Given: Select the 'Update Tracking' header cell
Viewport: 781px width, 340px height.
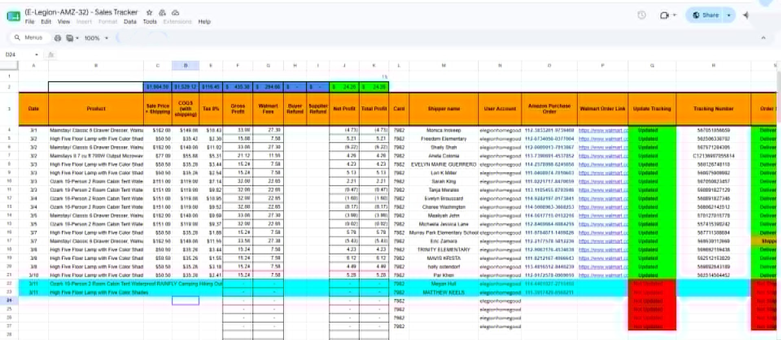Looking at the screenshot, I should click(652, 109).
